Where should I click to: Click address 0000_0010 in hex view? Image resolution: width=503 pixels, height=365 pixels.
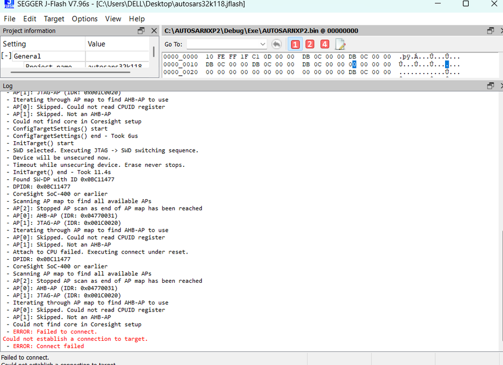pos(181,64)
